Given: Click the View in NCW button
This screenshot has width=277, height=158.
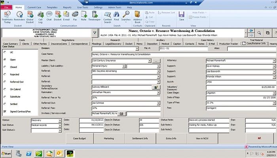Looking at the screenshot, I should (x=202, y=138).
